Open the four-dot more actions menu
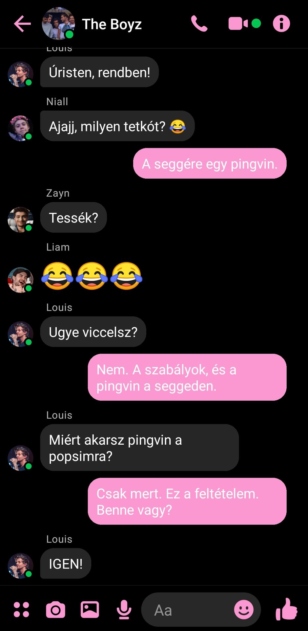 22,610
